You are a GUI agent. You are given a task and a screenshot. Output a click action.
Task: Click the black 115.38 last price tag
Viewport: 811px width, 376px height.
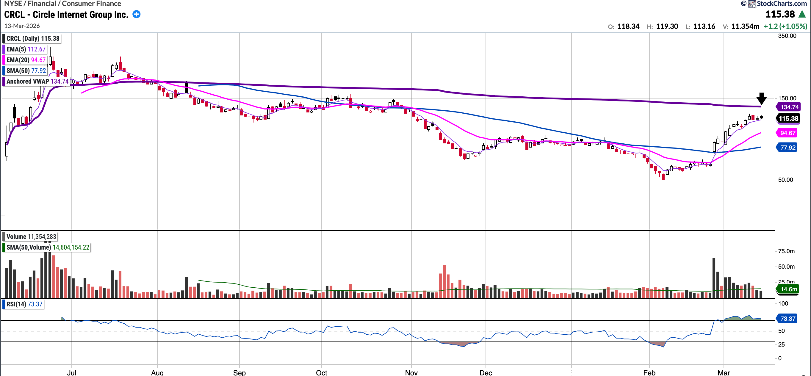coord(788,119)
